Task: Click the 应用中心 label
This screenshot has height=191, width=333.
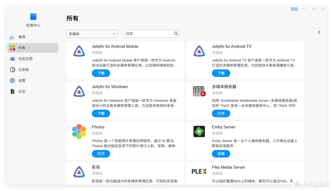Action: (33, 25)
